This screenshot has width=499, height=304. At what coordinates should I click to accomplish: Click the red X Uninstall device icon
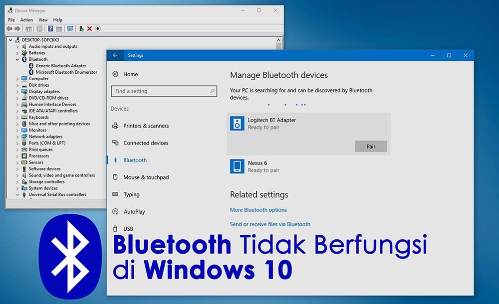[x=89, y=28]
